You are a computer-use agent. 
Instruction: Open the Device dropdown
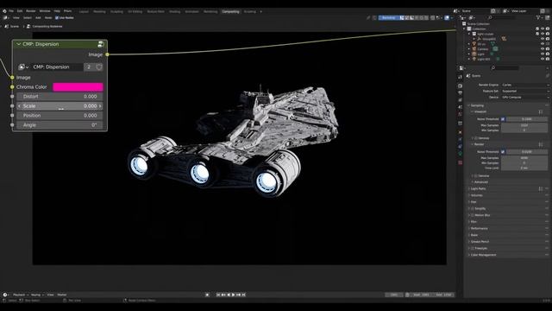pos(525,97)
